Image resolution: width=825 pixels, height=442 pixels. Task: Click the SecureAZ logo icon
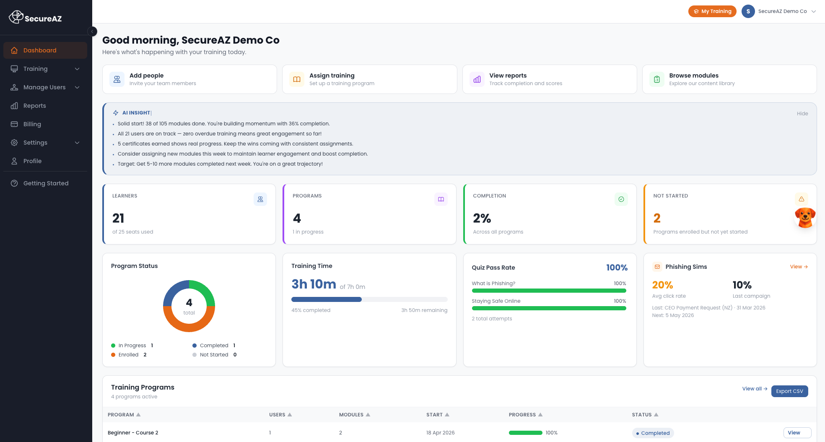16,17
